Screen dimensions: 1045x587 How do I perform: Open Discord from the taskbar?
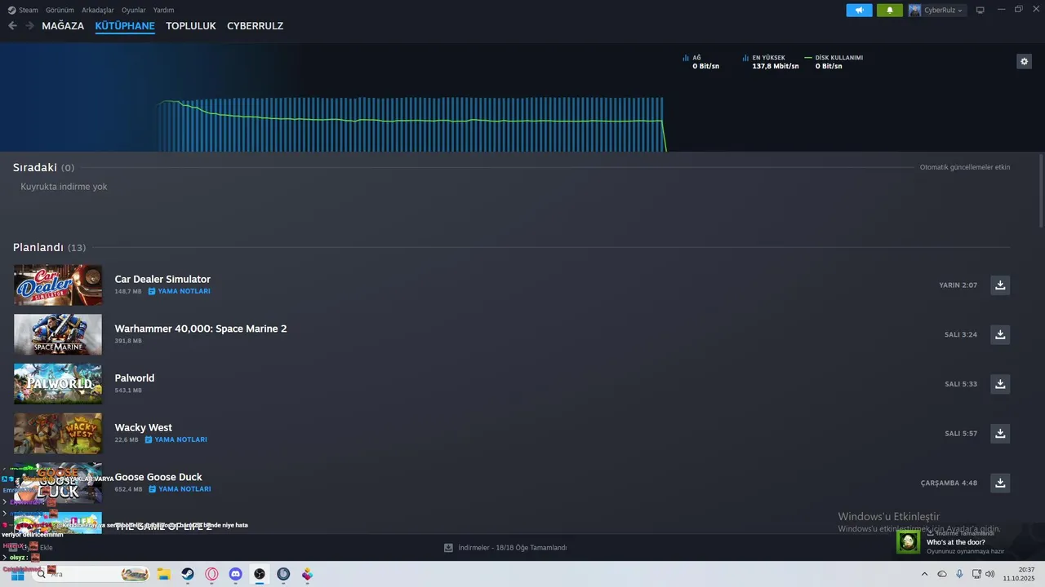pos(235,574)
